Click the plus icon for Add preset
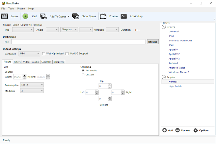The height and width of the screenshot is (144, 216). [164, 130]
